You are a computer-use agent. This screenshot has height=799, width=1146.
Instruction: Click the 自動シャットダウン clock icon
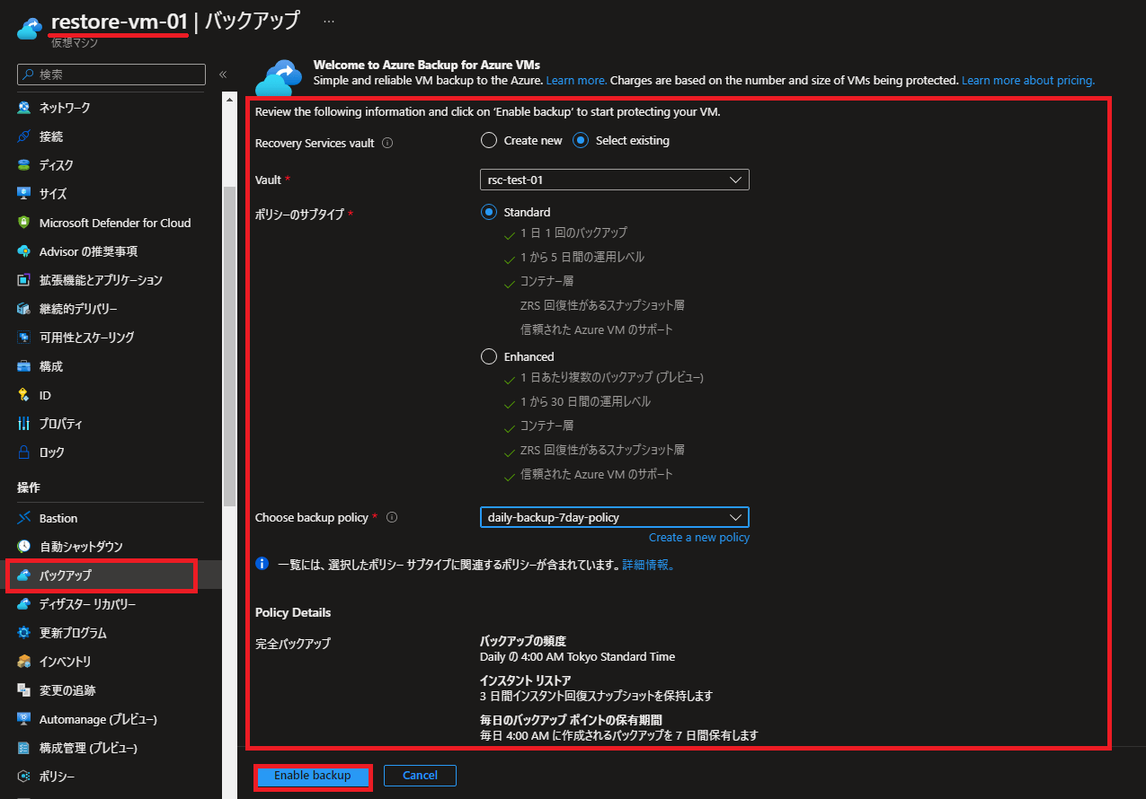[x=24, y=547]
